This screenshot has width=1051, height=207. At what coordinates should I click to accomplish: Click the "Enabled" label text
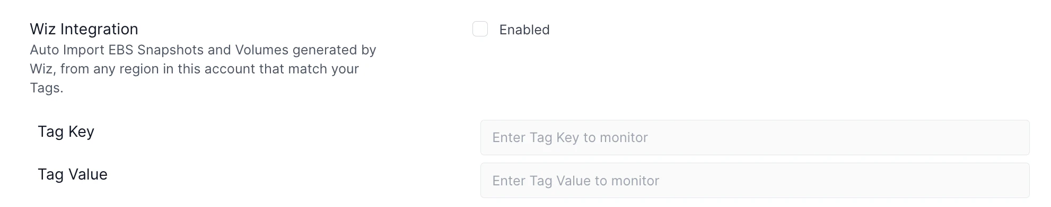pos(524,30)
